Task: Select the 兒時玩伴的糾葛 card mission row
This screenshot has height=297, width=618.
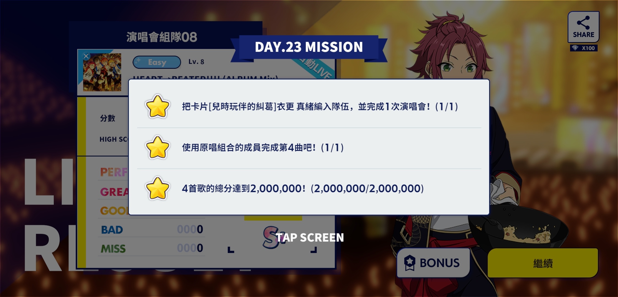Action: pyautogui.click(x=309, y=106)
